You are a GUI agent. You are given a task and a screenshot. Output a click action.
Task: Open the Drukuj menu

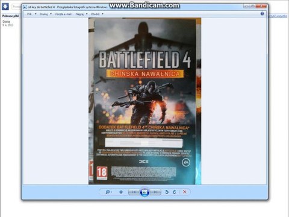46,14
